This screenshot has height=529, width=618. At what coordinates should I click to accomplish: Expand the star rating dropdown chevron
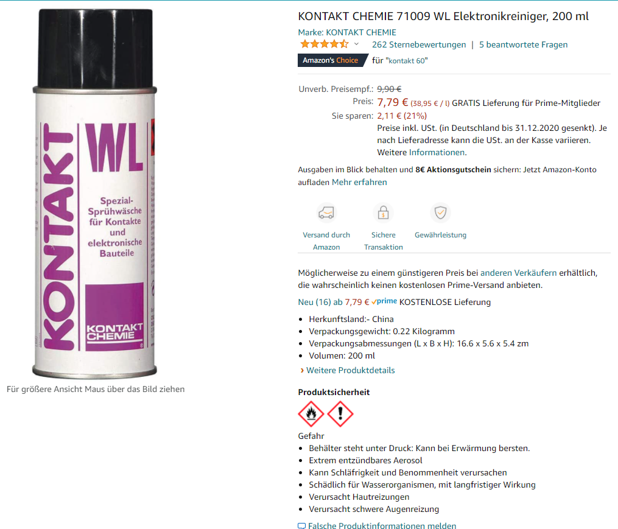pyautogui.click(x=356, y=44)
